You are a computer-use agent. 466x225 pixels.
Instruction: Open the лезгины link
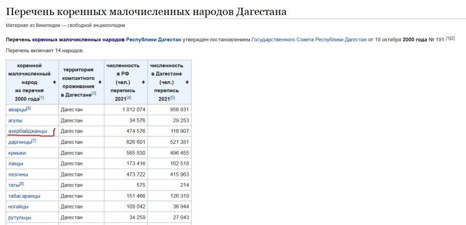[x=18, y=174]
